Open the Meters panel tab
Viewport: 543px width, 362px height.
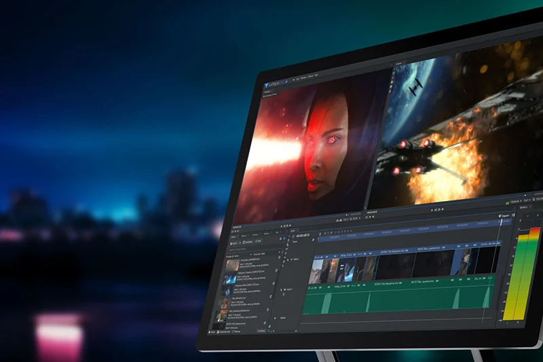[523, 208]
